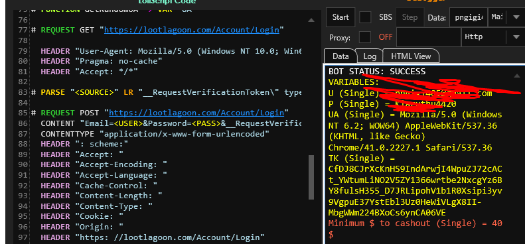525x244 pixels.
Task: Click the 'HEADER "Cache-Control: "' line
Action: (99, 186)
